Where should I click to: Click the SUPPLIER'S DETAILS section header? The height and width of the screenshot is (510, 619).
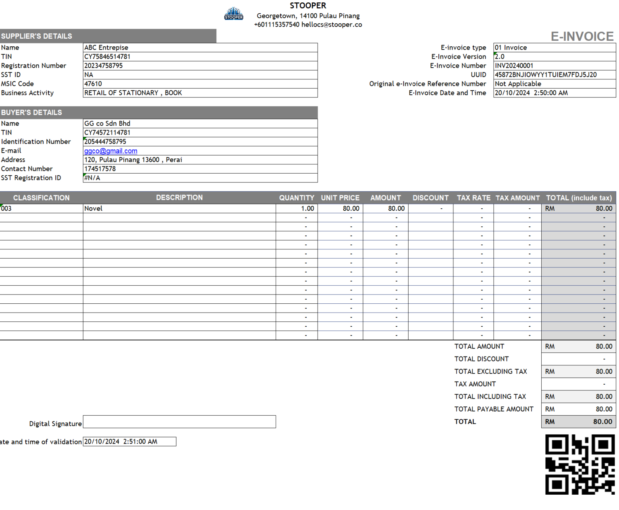pyautogui.click(x=108, y=36)
